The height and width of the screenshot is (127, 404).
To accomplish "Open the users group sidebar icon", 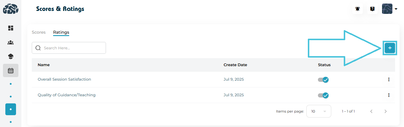I will [x=11, y=43].
